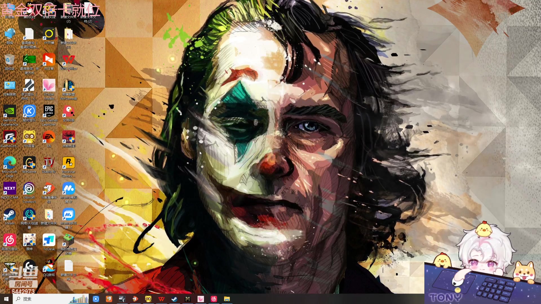Image resolution: width=541 pixels, height=304 pixels.
Task: Select the MuMu多开器12 desktop icon
Action: [68, 219]
